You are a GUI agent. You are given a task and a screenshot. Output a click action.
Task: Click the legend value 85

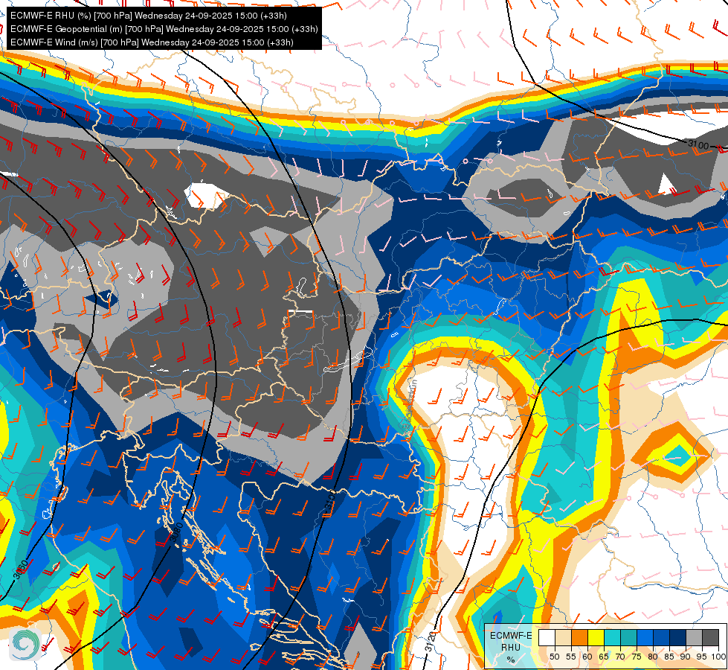(x=669, y=657)
